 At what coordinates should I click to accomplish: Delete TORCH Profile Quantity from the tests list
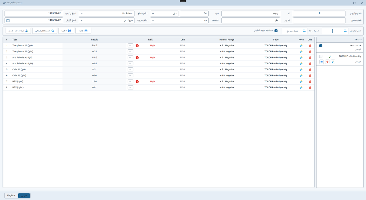pyautogui.click(x=327, y=62)
